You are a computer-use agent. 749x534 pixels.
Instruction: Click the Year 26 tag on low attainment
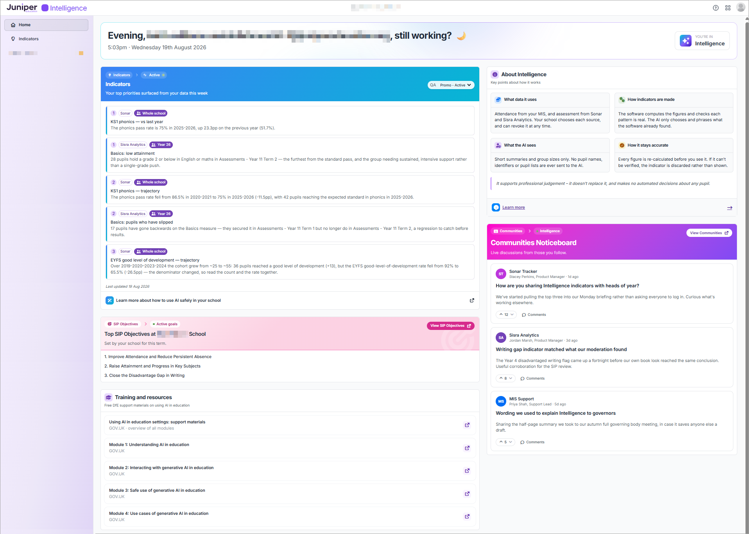[x=161, y=145]
